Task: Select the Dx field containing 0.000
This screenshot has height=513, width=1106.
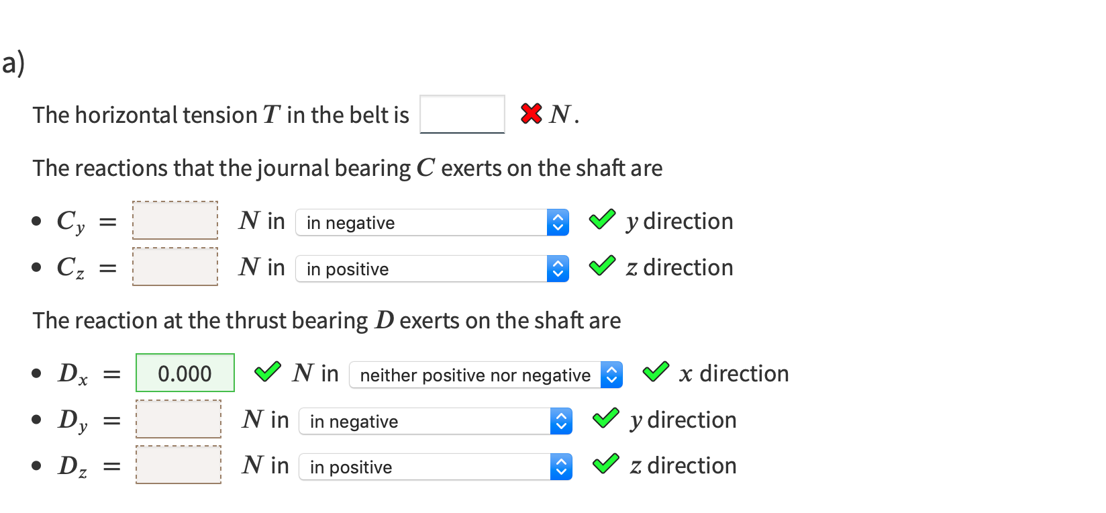Action: pyautogui.click(x=185, y=373)
